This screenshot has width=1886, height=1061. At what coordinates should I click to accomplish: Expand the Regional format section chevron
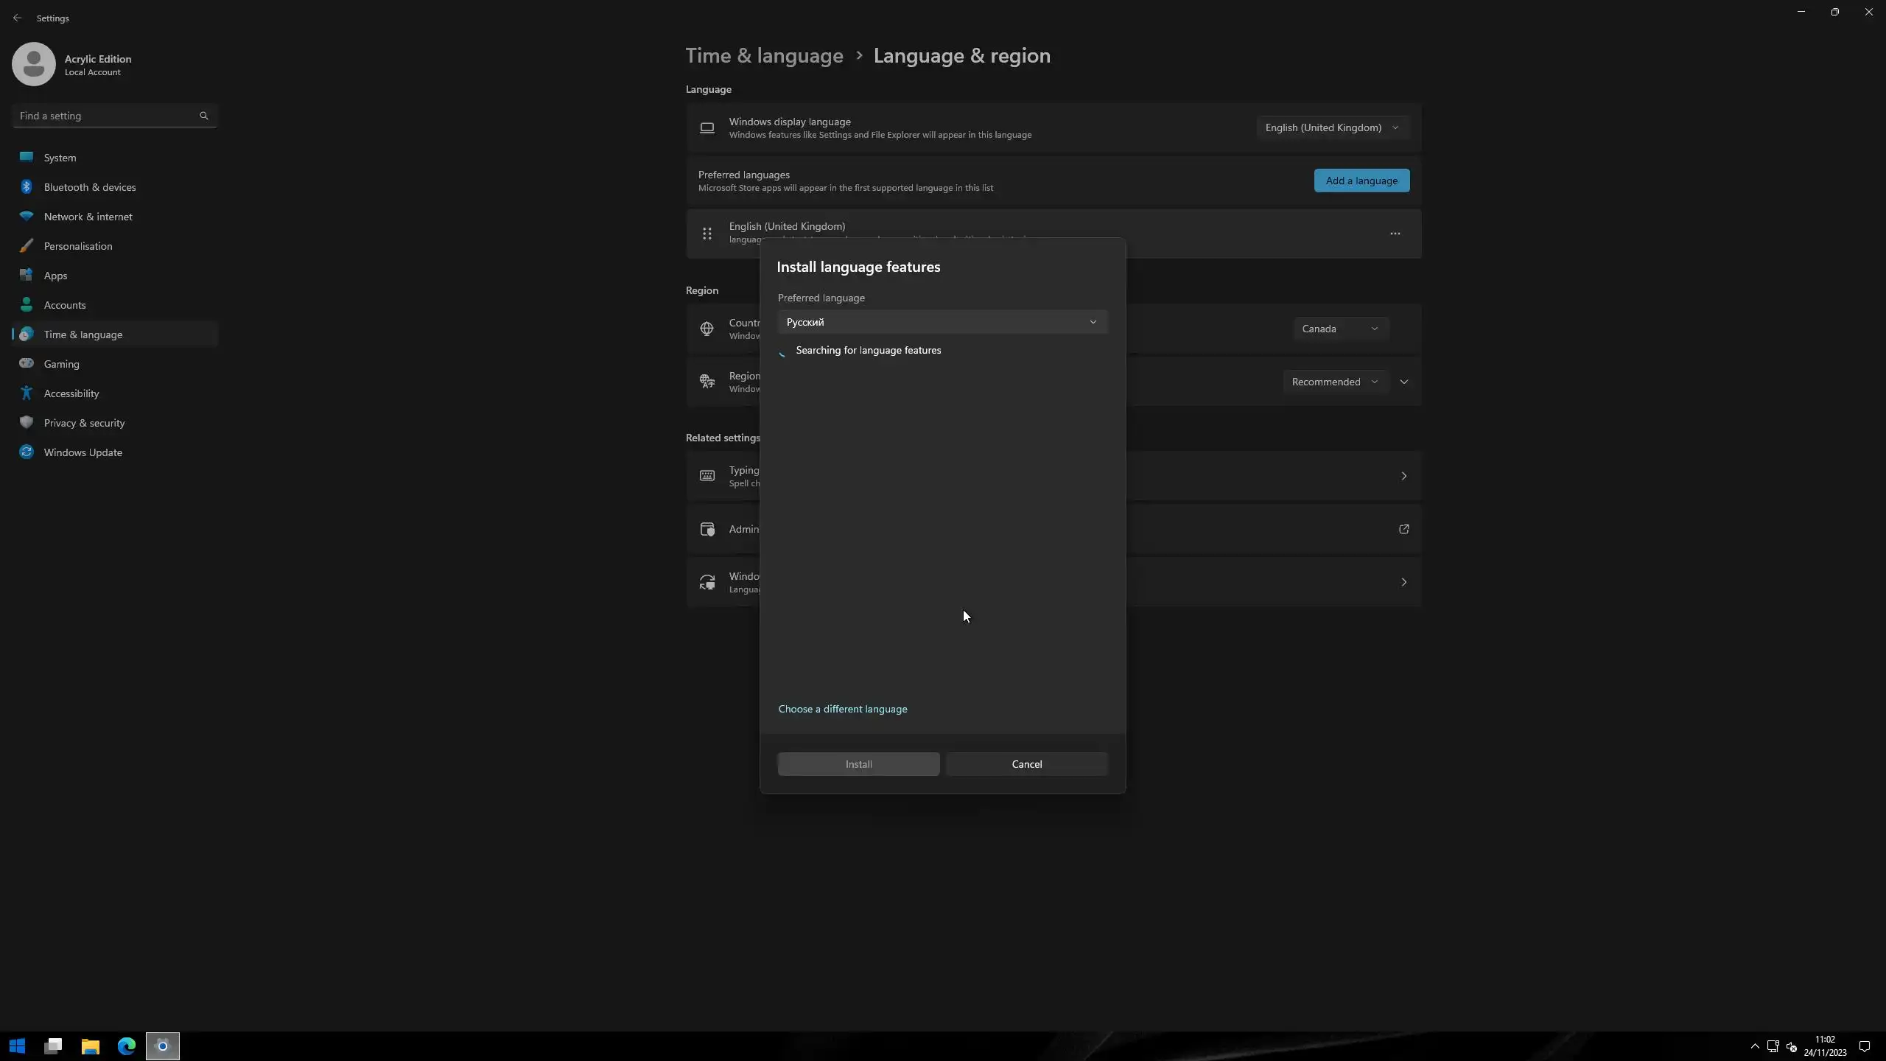tap(1403, 382)
